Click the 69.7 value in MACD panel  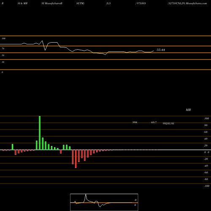(154, 122)
